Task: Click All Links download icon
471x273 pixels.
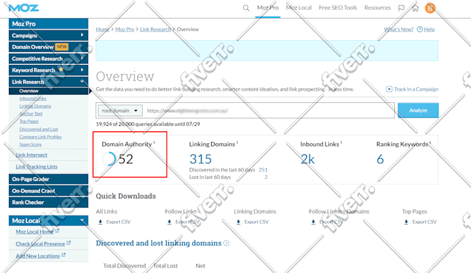Action: (100, 222)
